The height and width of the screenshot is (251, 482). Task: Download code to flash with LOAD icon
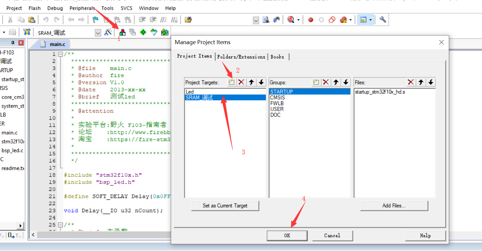pyautogui.click(x=27, y=32)
